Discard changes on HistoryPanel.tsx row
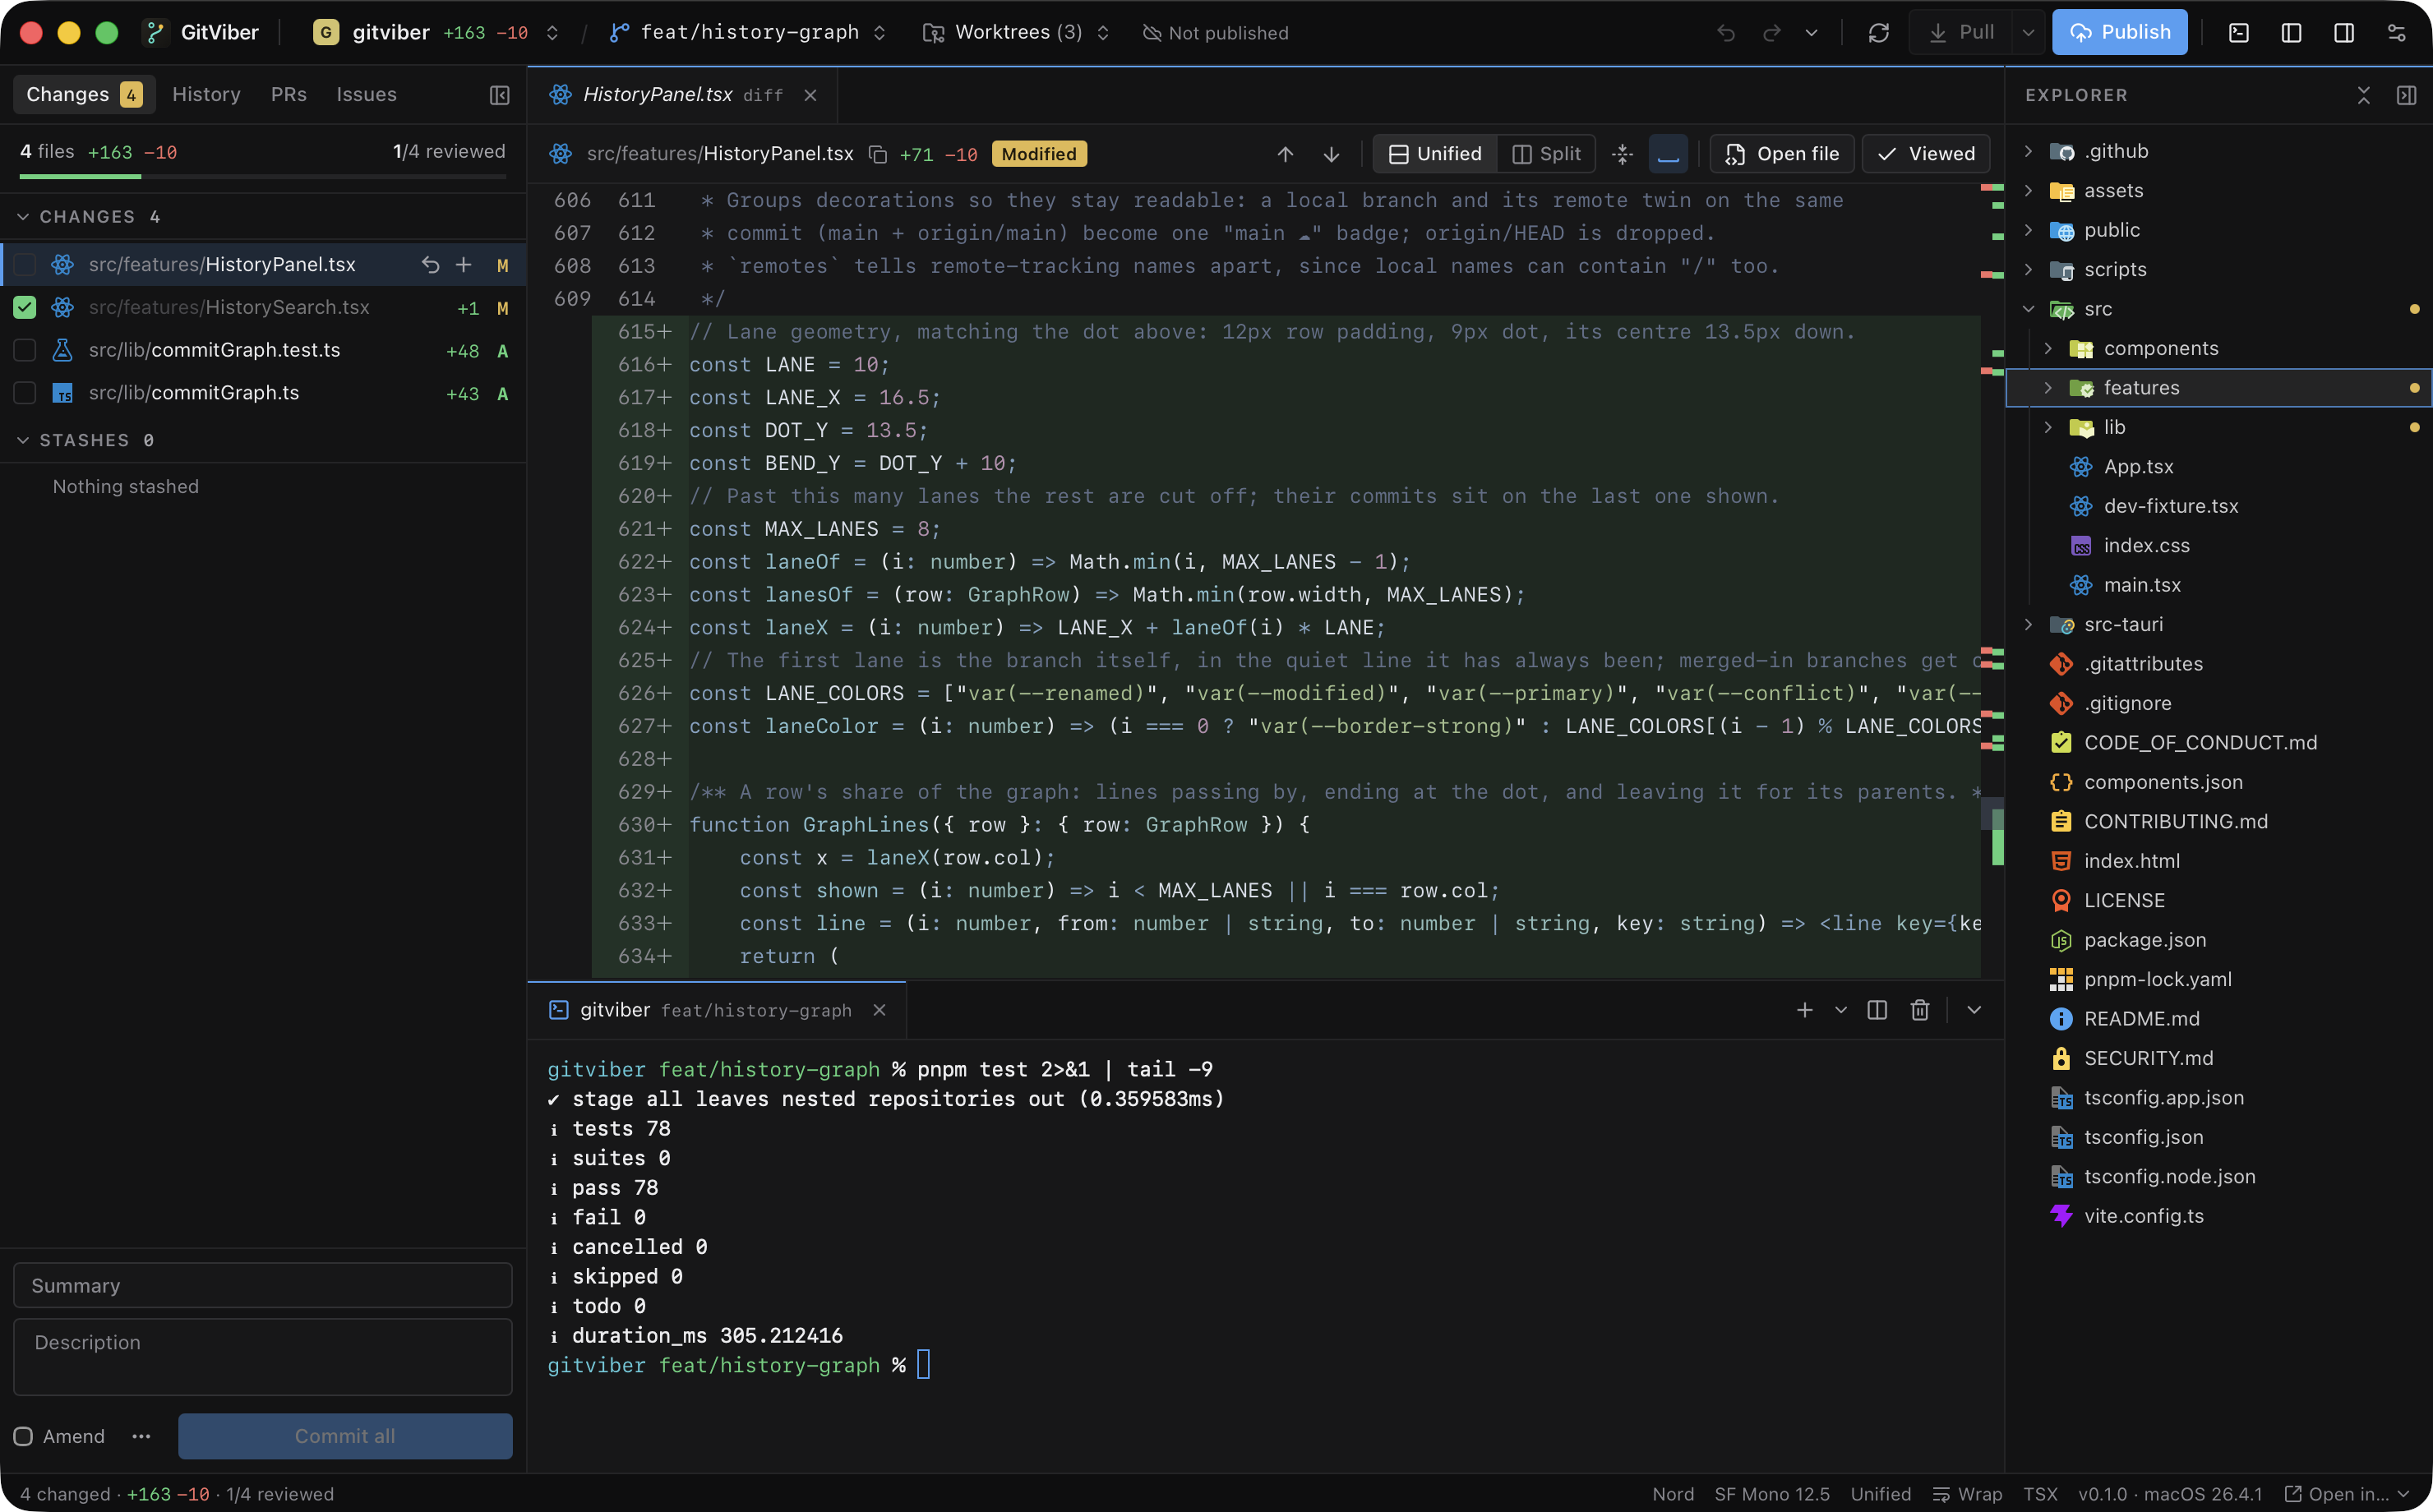Viewport: 2433px width, 1512px height. pos(430,265)
